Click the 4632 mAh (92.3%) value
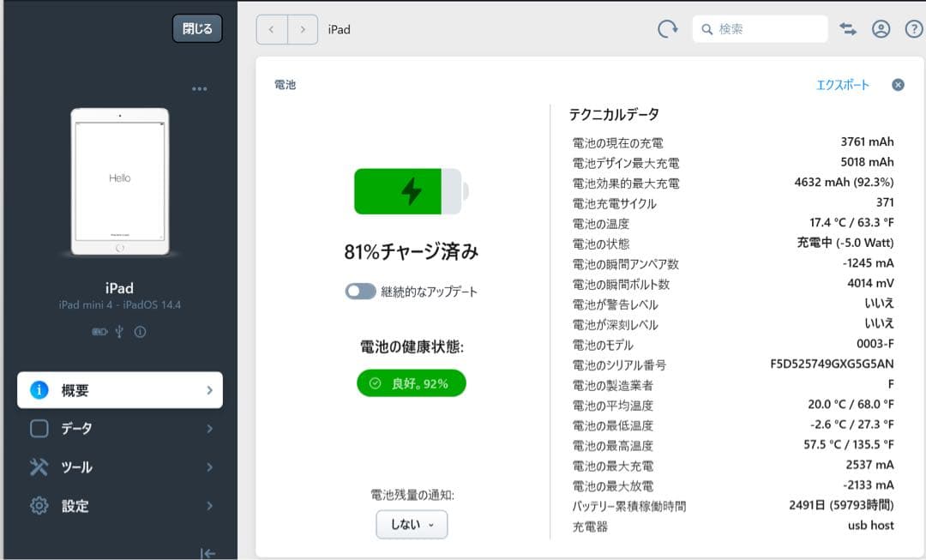This screenshot has width=926, height=560. pos(844,182)
